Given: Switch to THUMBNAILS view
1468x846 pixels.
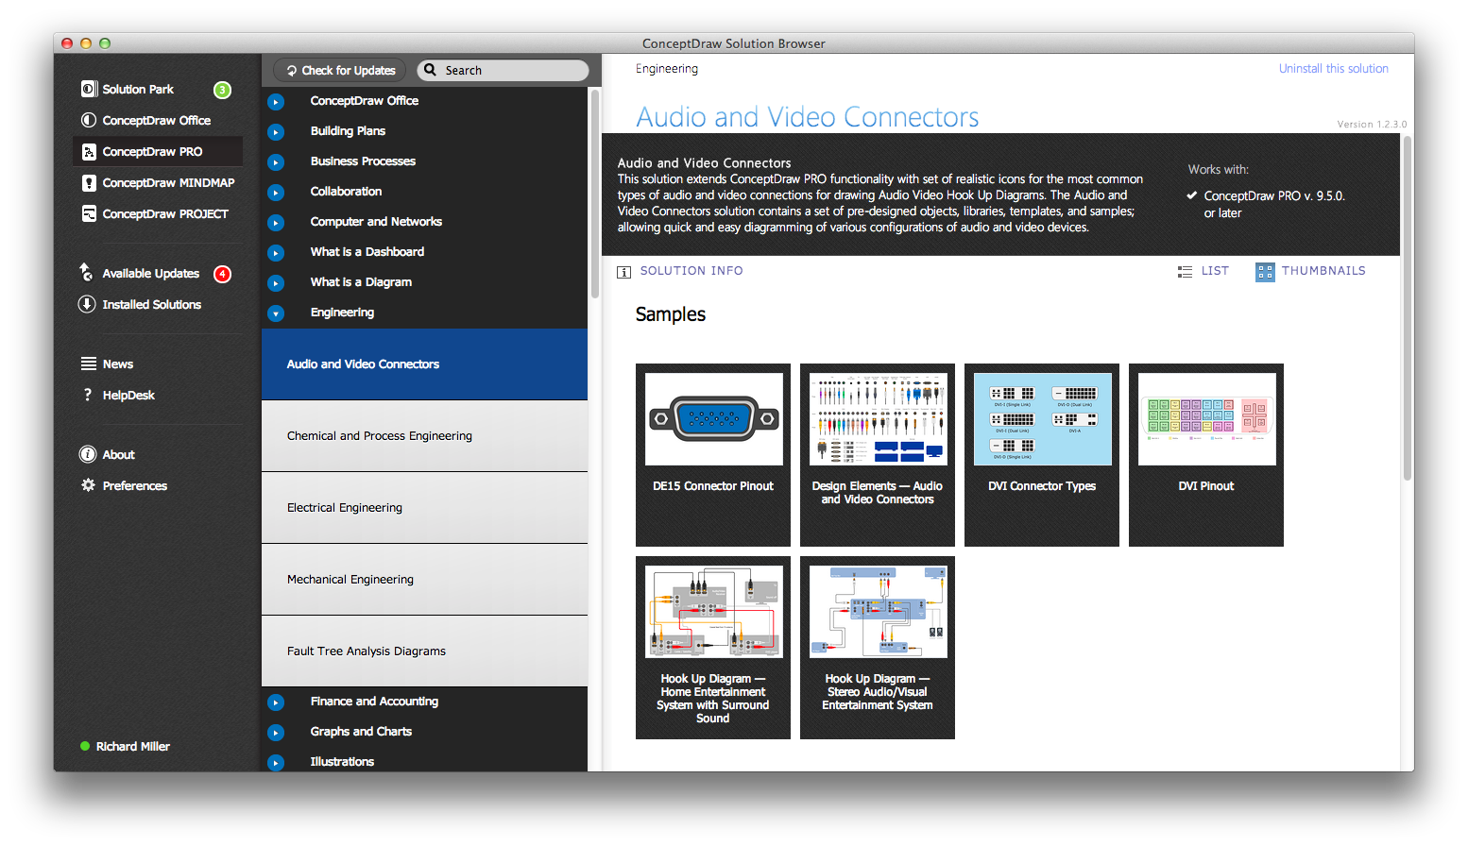Looking at the screenshot, I should point(1323,271).
